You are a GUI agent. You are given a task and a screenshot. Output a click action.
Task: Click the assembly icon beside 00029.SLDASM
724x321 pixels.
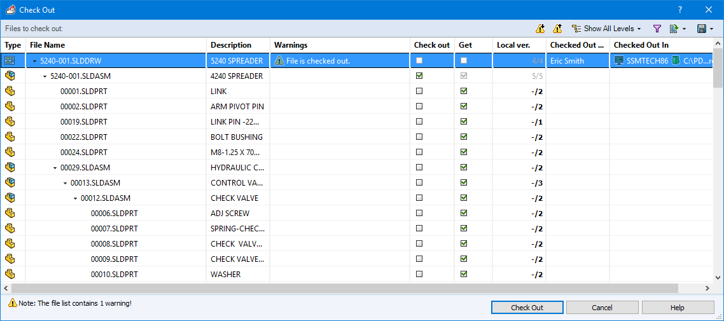(10, 168)
